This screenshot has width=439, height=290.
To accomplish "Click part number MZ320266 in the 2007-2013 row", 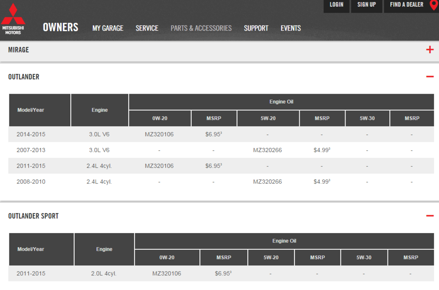I will click(268, 150).
